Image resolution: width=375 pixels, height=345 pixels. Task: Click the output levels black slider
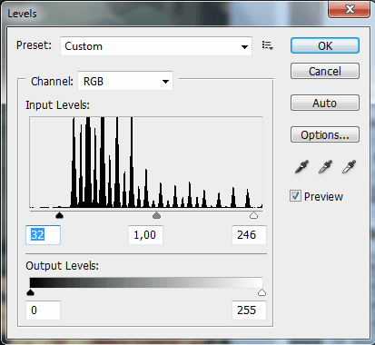click(30, 292)
